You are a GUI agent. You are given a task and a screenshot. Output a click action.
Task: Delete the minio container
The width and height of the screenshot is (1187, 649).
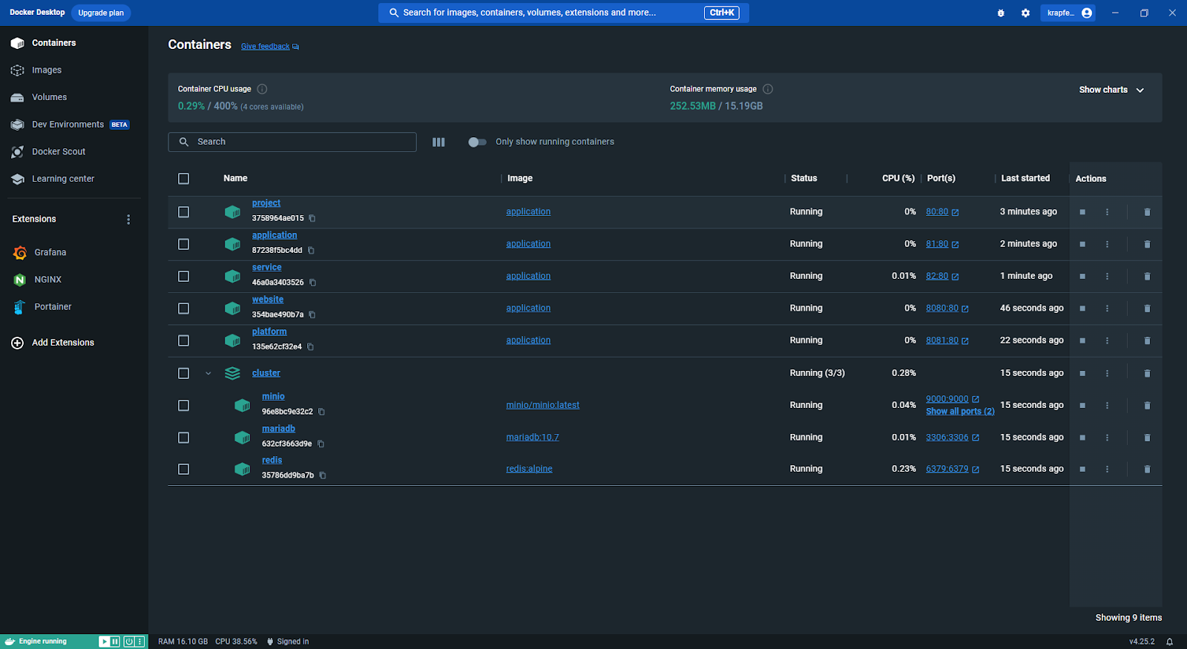(x=1147, y=406)
